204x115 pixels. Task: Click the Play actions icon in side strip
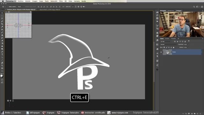[157, 21]
